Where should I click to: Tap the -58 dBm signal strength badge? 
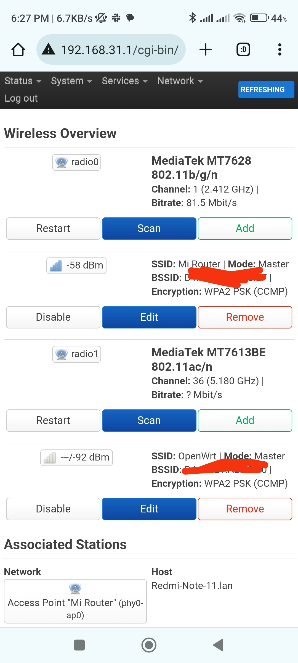click(x=76, y=265)
